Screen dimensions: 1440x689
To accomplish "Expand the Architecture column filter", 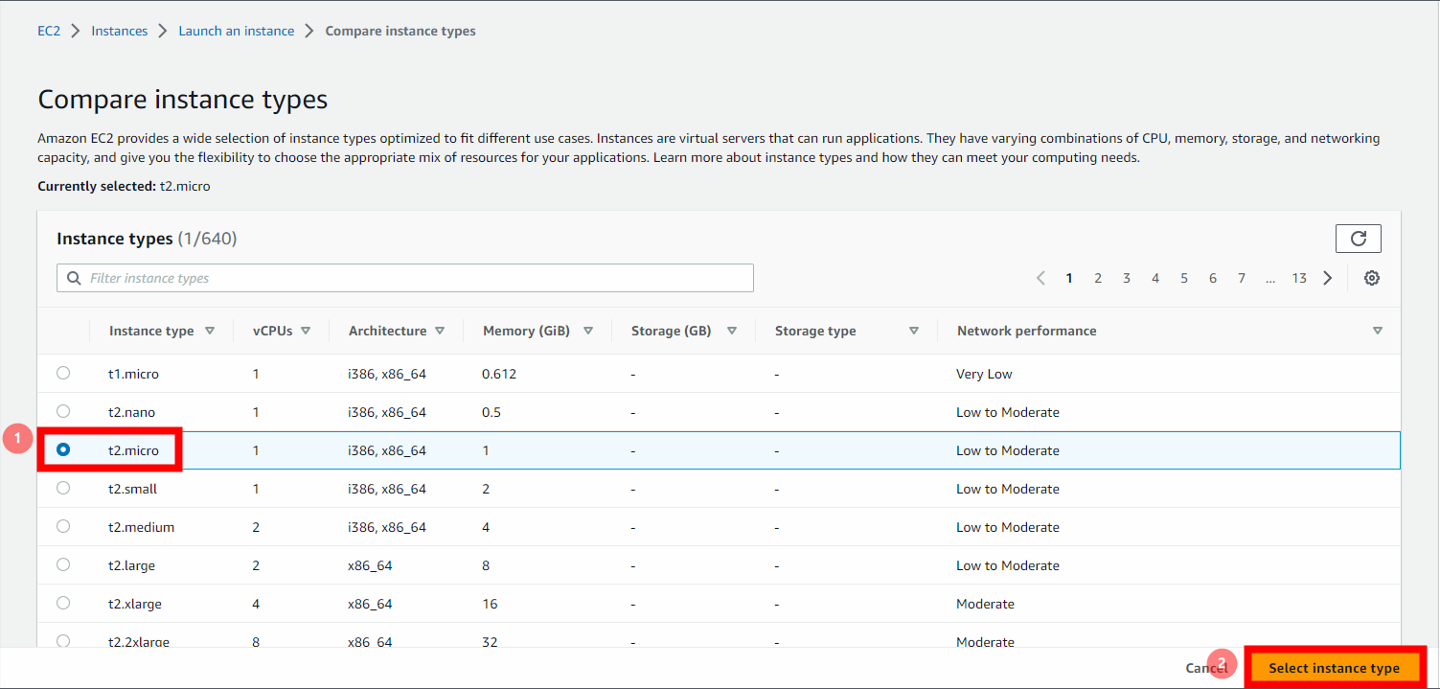I will point(440,330).
